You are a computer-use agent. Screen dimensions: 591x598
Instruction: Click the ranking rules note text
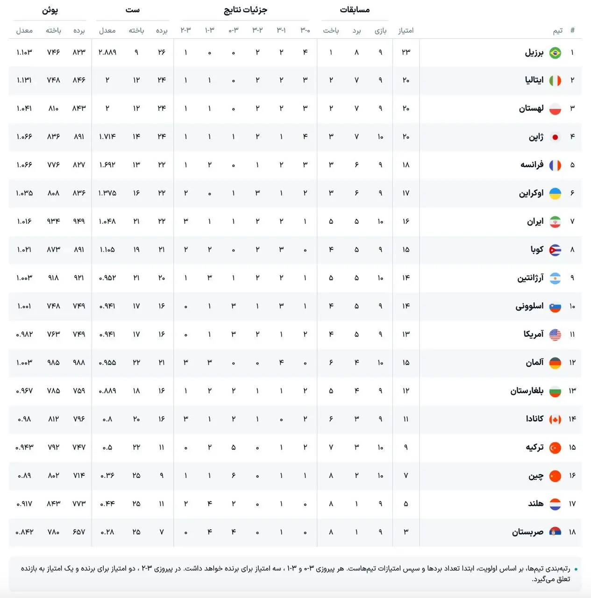[295, 574]
